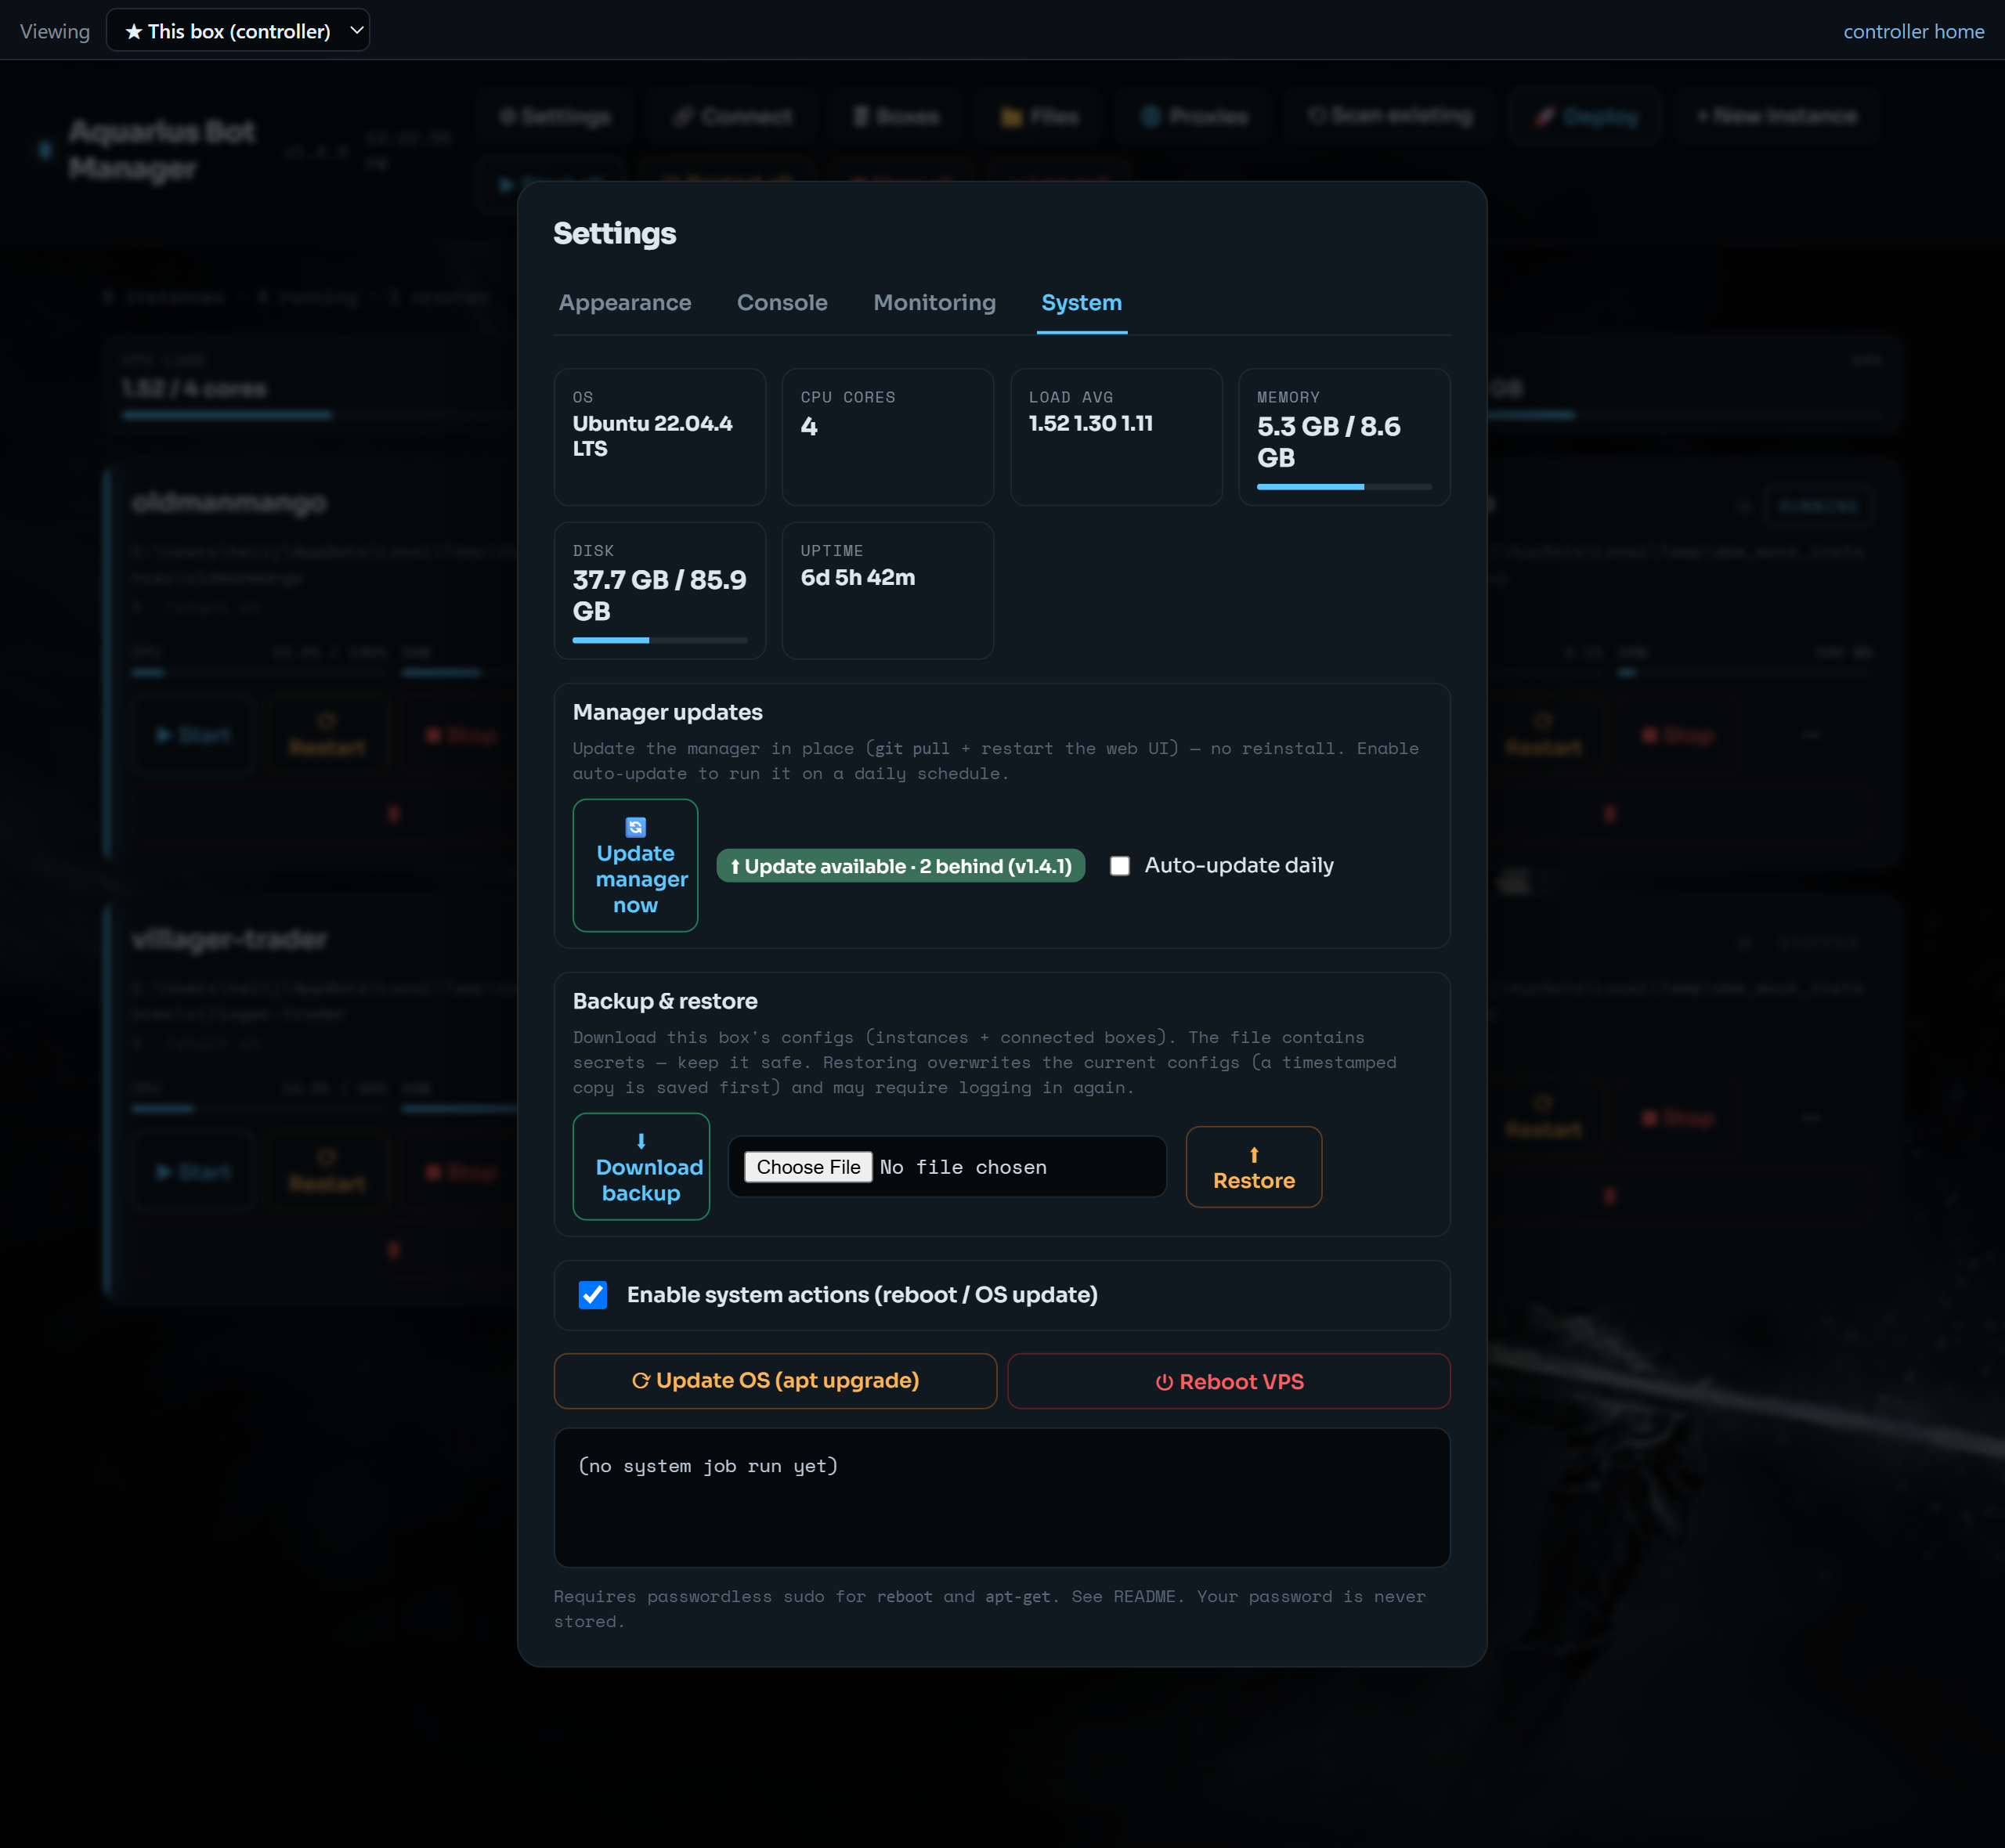Click the memory usage progress bar
Screen dimensions: 2005x1848
[x=1344, y=487]
